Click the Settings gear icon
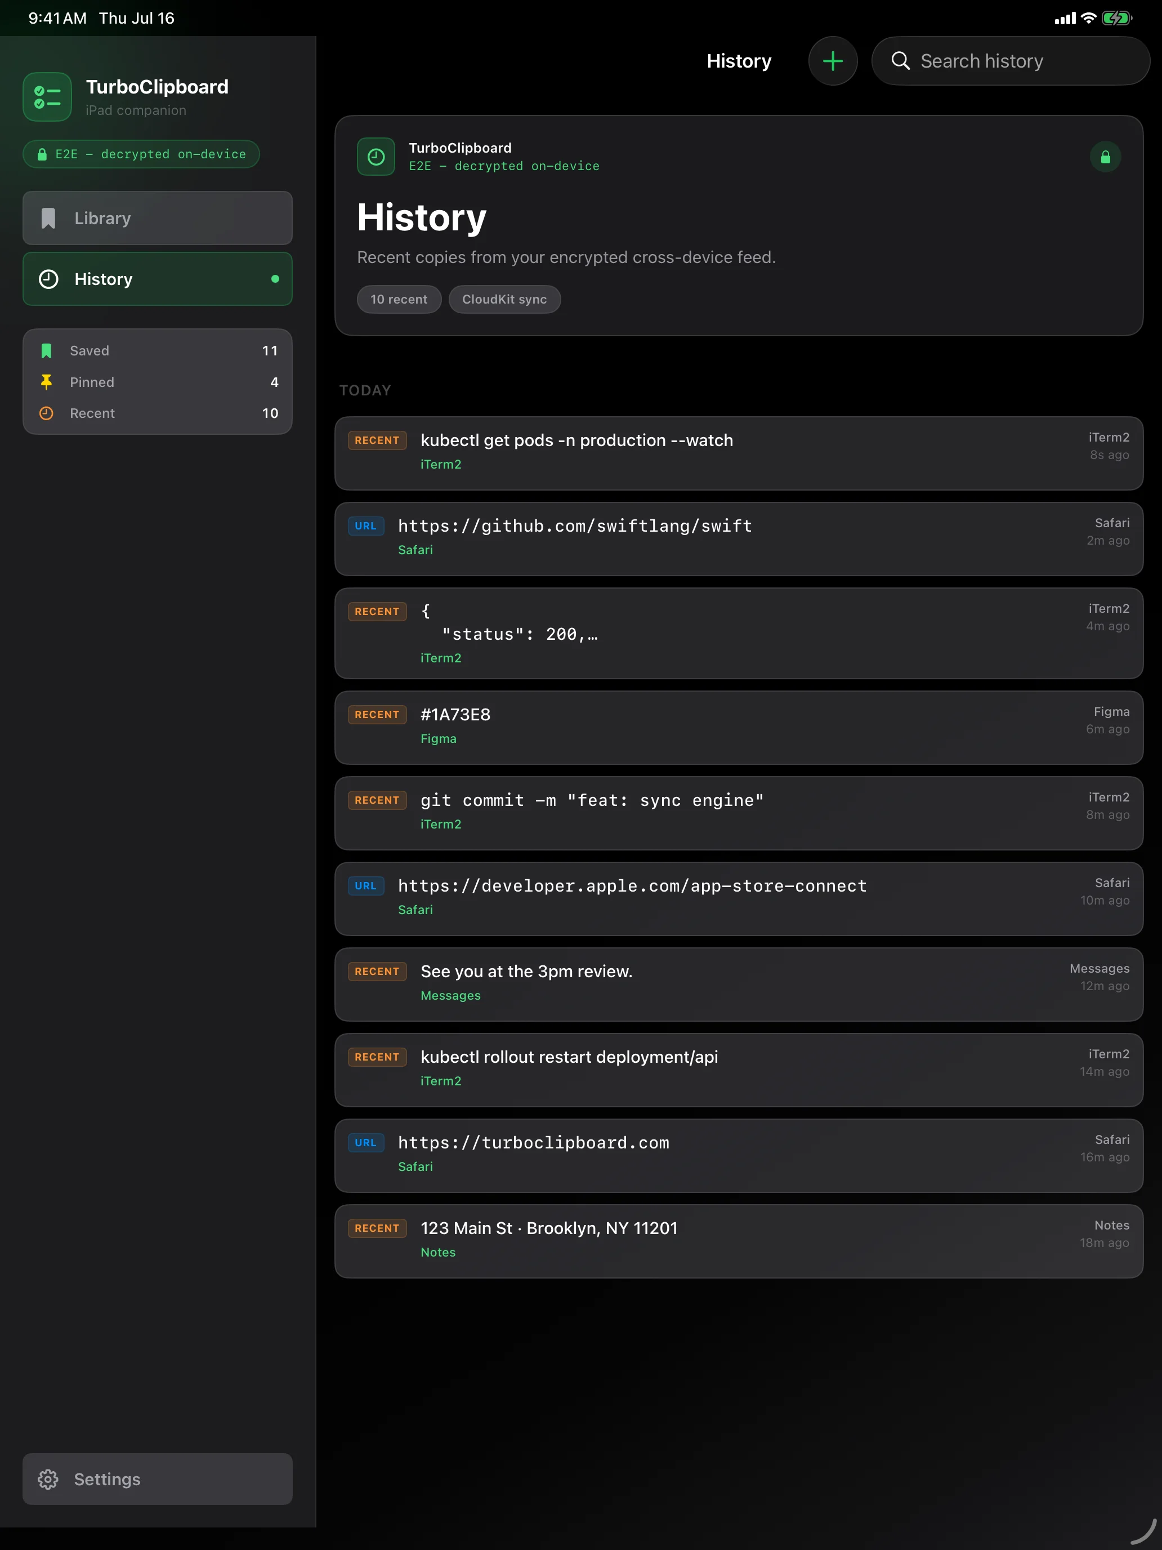This screenshot has width=1162, height=1550. pyautogui.click(x=48, y=1478)
